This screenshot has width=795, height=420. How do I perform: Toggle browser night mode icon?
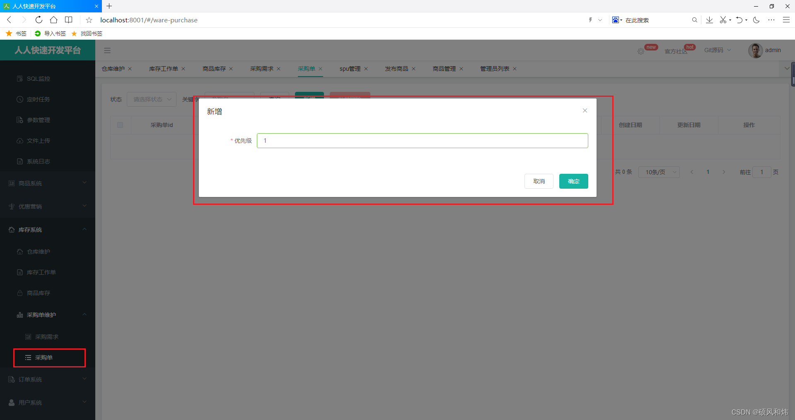click(x=756, y=20)
